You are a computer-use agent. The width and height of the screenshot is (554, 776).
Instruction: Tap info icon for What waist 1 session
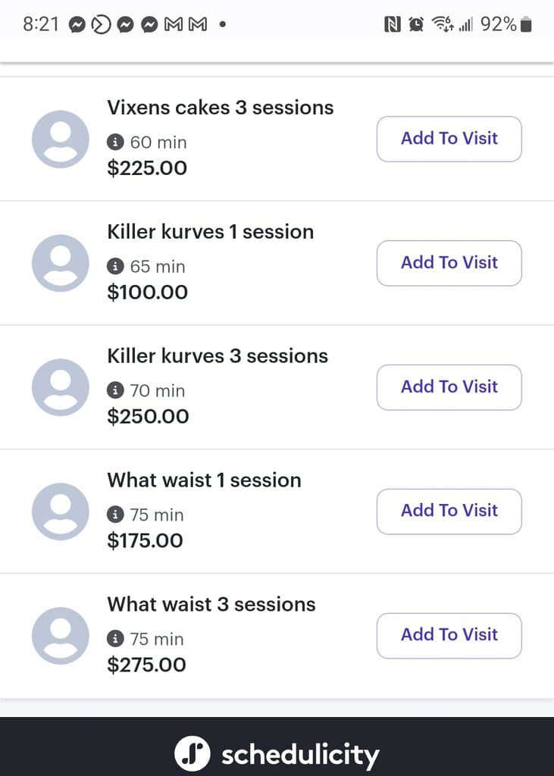tap(115, 515)
